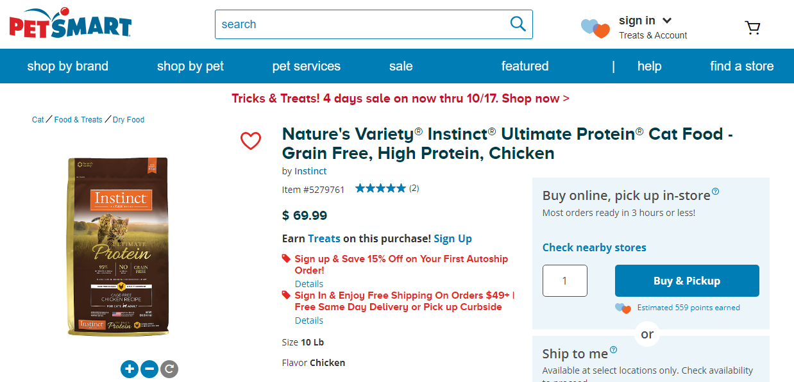Click the quantity input field
Screen dimensions: 794x382
[564, 281]
